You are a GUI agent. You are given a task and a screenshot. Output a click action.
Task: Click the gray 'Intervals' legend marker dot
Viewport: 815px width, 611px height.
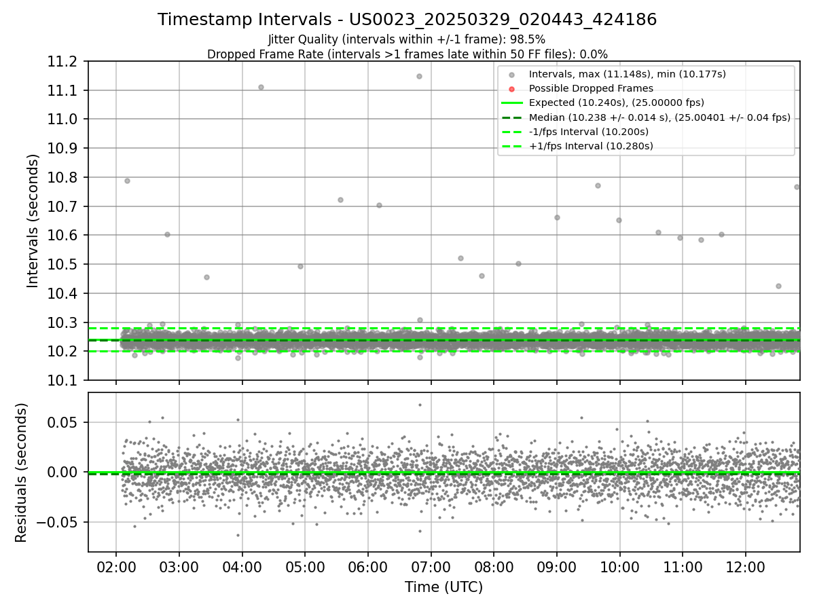(512, 75)
